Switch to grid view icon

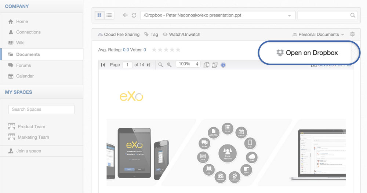tap(99, 15)
